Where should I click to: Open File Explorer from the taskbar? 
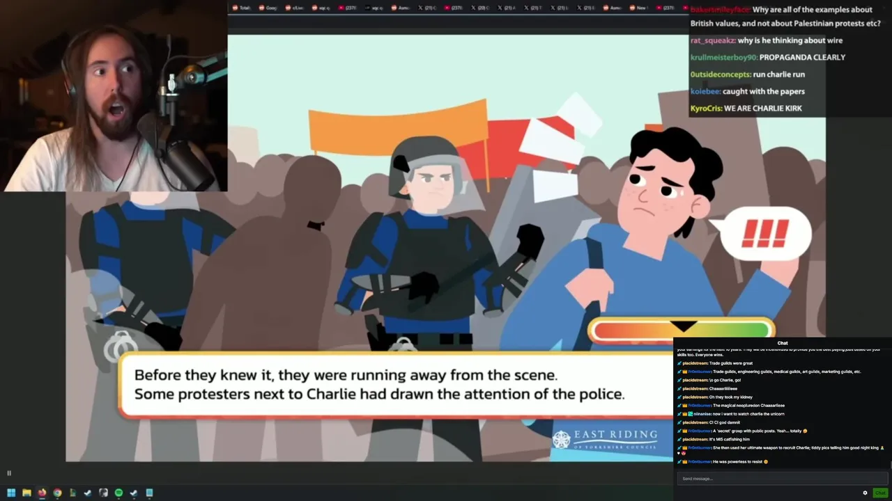coord(26,493)
